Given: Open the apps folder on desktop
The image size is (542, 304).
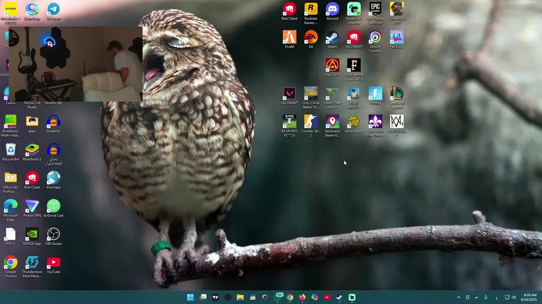Looking at the screenshot, I should pyautogui.click(x=32, y=124).
